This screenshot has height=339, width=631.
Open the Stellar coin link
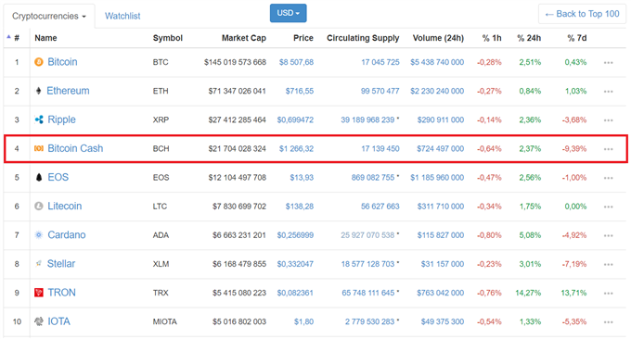(61, 263)
